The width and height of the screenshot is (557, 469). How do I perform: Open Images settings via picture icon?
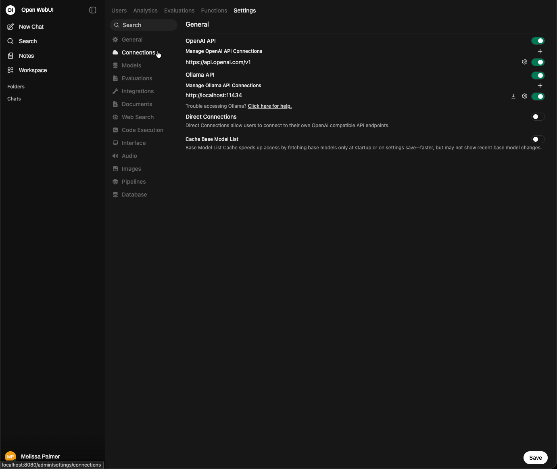(x=115, y=169)
